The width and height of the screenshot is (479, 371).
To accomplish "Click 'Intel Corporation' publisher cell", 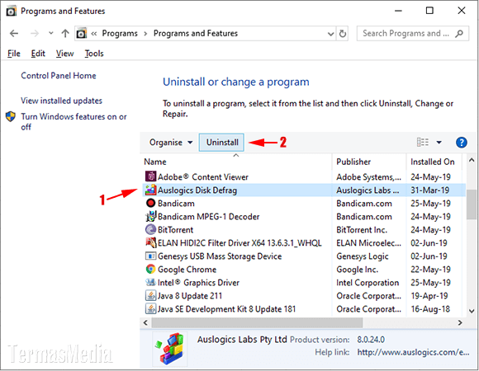I will click(x=368, y=283).
